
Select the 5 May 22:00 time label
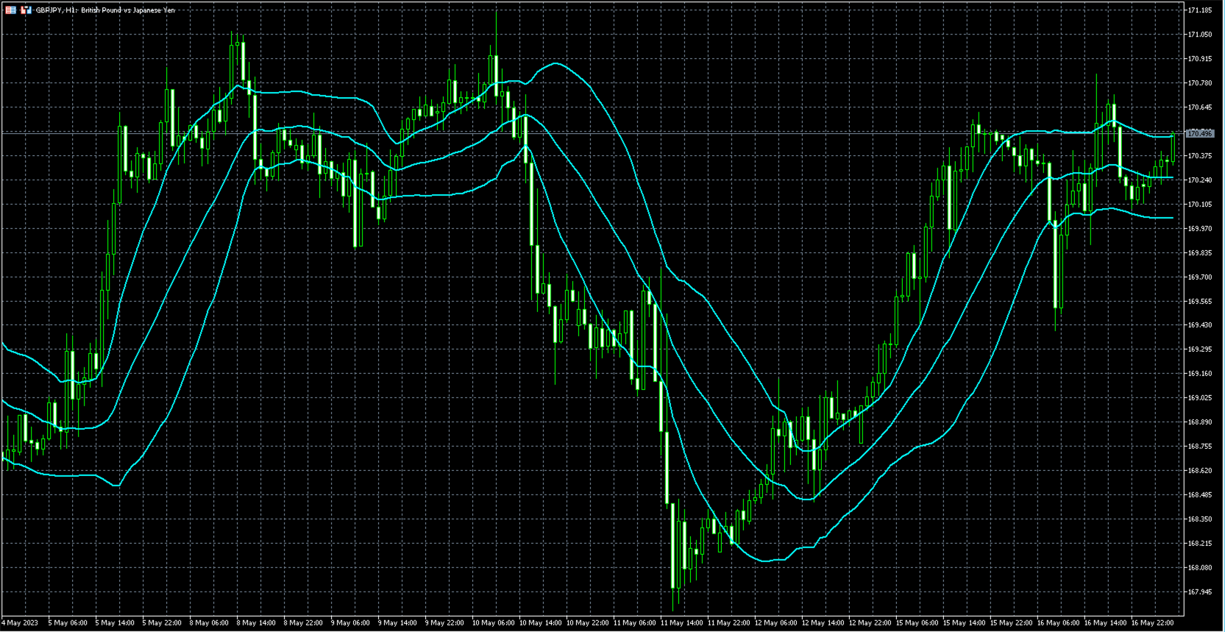(162, 623)
